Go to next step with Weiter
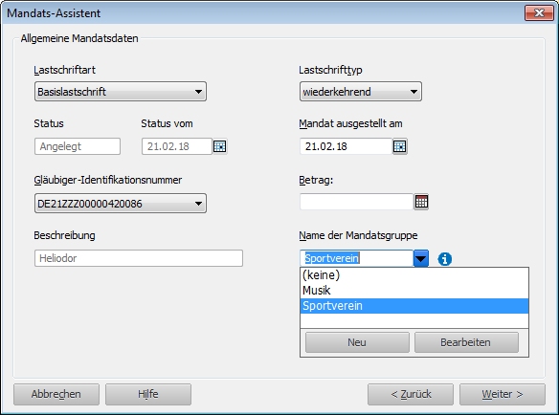The image size is (559, 415). click(503, 394)
